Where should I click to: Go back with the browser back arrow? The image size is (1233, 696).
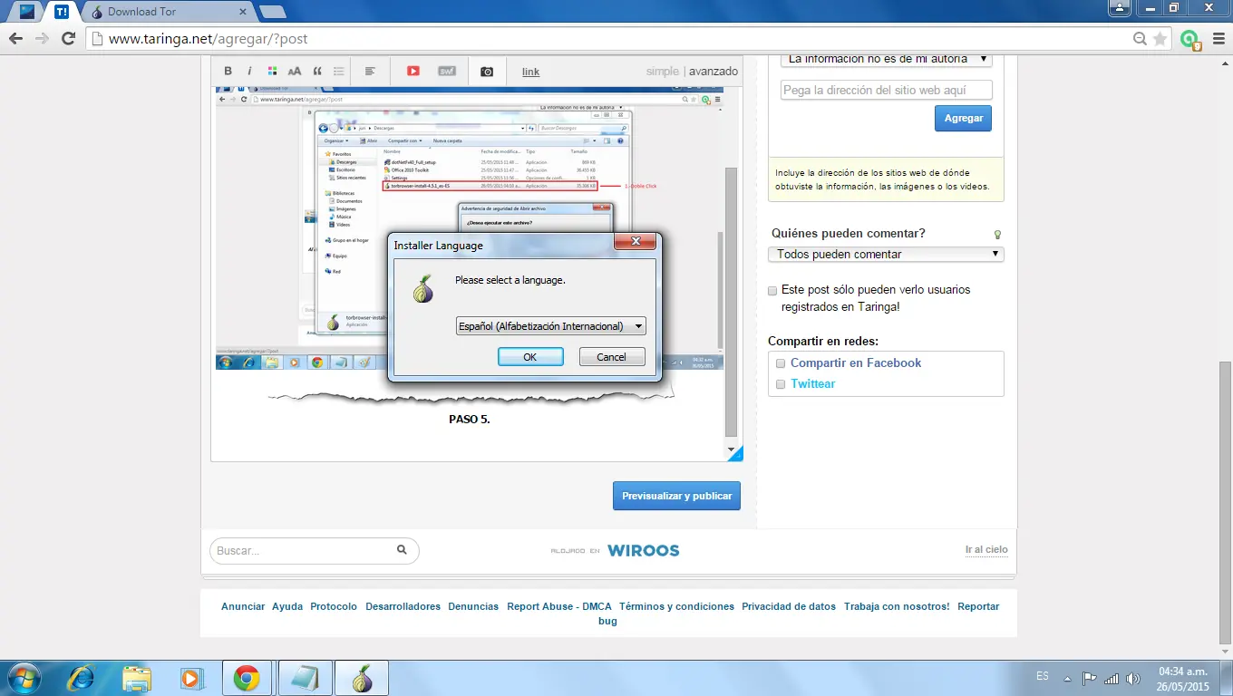pos(15,39)
